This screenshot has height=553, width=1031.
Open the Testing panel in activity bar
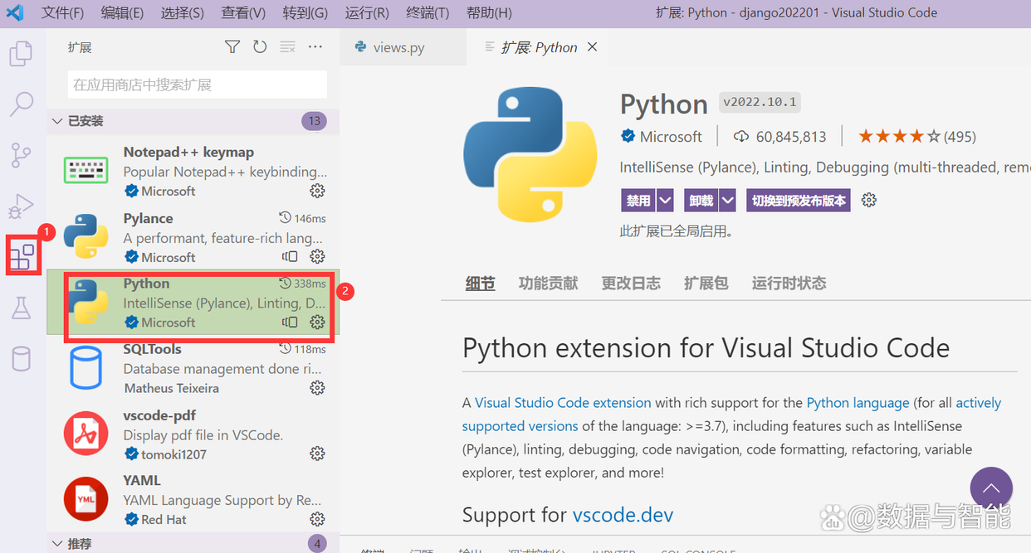coord(21,308)
